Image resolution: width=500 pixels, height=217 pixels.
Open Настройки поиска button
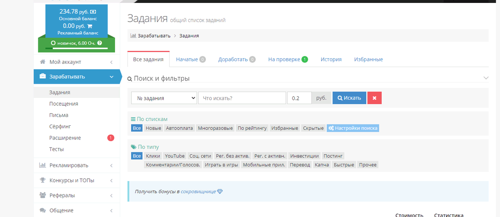pyautogui.click(x=353, y=128)
